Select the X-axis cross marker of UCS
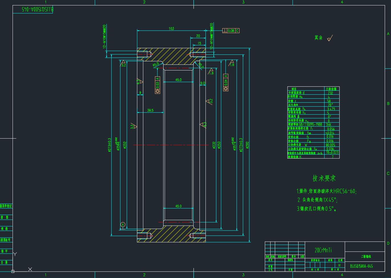Viewport: 391px width, 278px height. [30, 269]
